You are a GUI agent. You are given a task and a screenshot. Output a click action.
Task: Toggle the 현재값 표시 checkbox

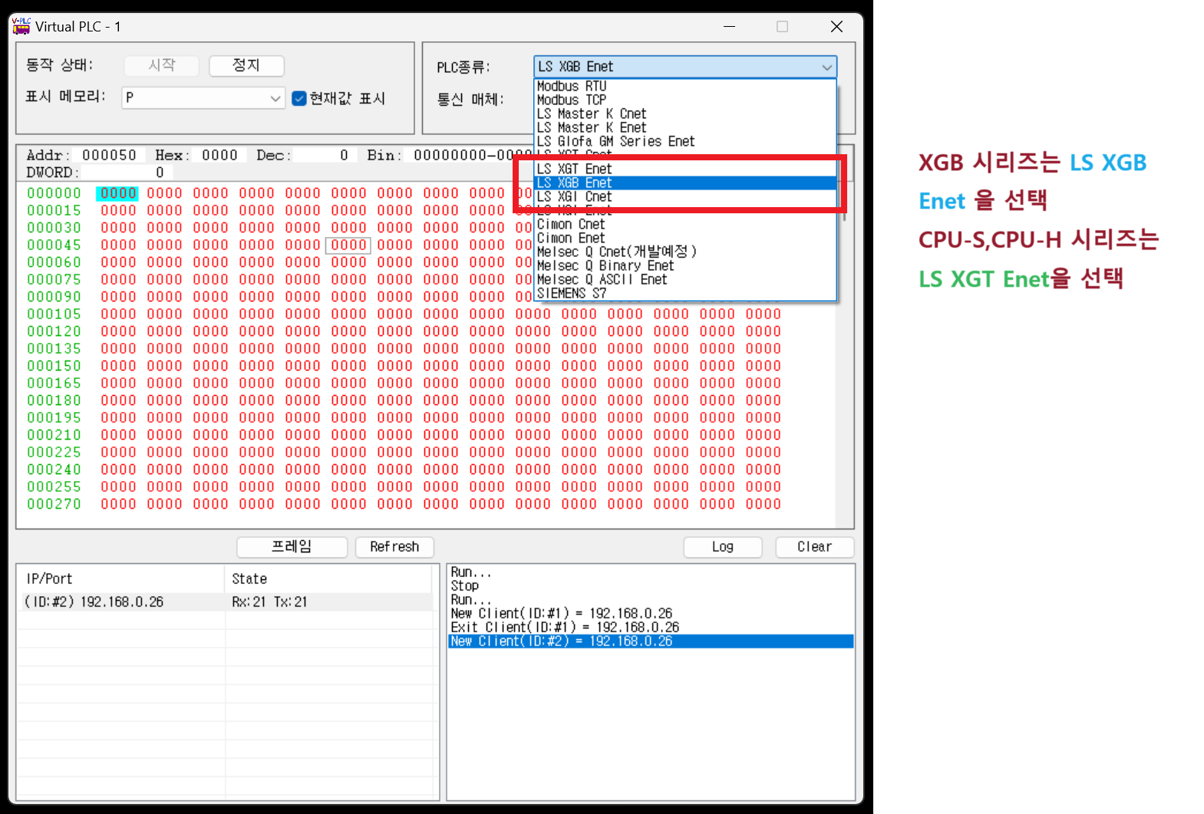pos(299,98)
